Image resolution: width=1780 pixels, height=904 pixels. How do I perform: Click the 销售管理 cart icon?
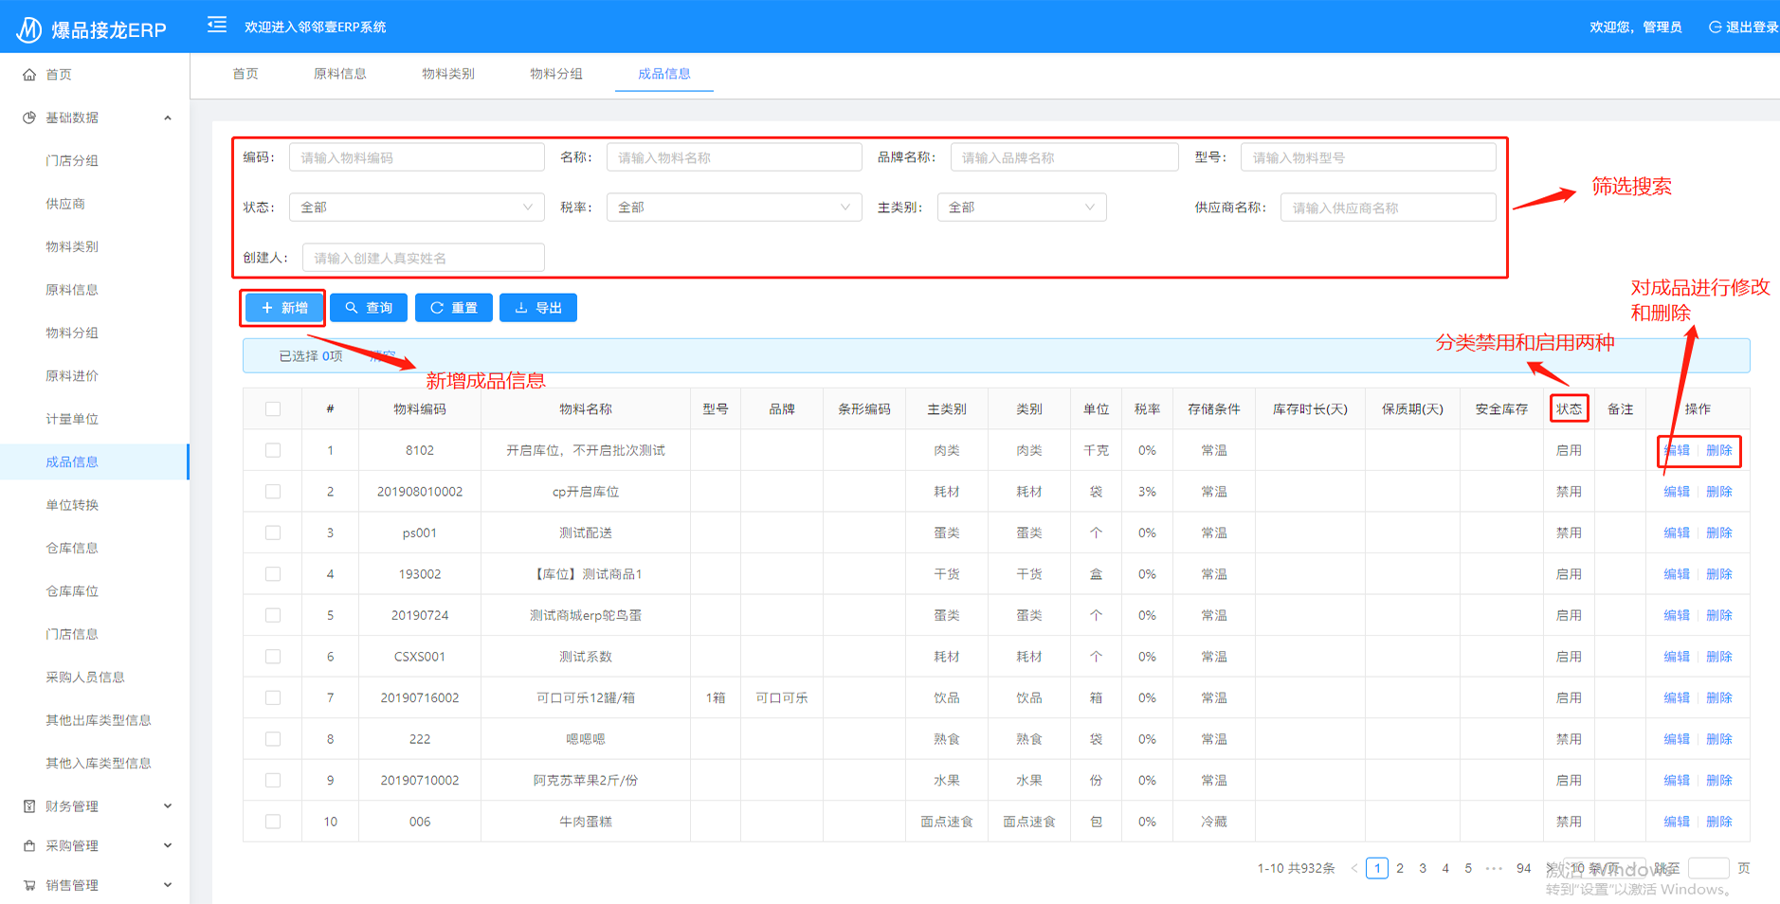(29, 885)
